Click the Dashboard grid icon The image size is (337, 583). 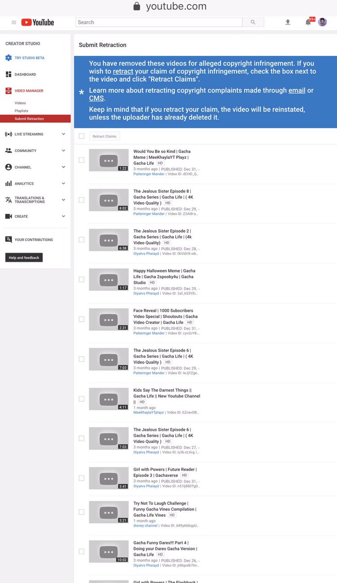click(x=8, y=74)
